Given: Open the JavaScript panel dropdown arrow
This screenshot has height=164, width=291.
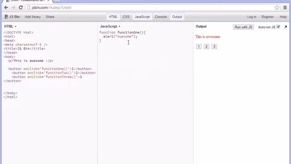Looking at the screenshot, I should 119,26.
